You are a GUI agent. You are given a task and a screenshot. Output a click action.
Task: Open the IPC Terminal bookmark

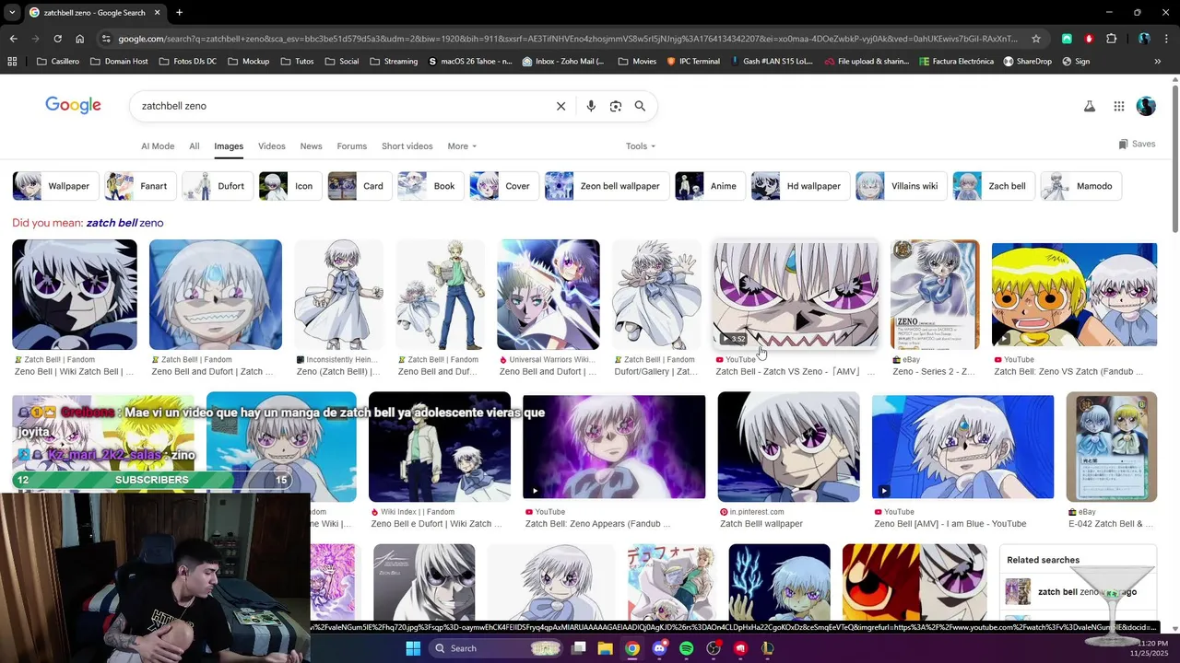click(692, 62)
